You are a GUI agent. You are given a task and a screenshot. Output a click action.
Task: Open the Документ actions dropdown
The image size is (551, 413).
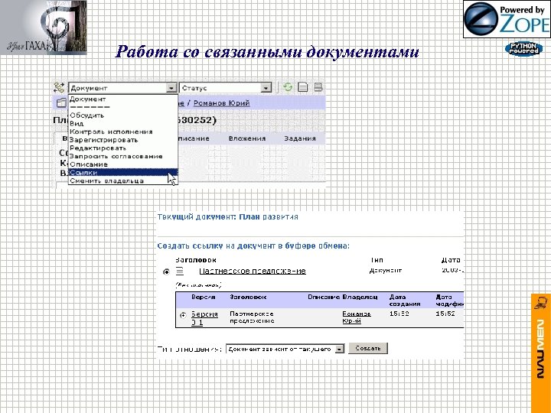122,88
